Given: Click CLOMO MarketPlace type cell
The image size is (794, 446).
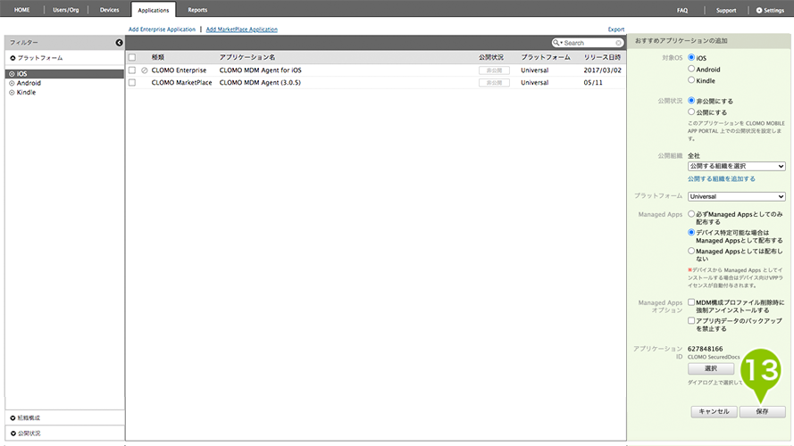Looking at the screenshot, I should pyautogui.click(x=182, y=82).
